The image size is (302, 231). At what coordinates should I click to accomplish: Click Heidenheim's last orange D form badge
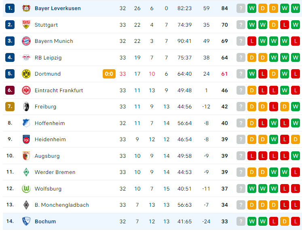[296, 139]
